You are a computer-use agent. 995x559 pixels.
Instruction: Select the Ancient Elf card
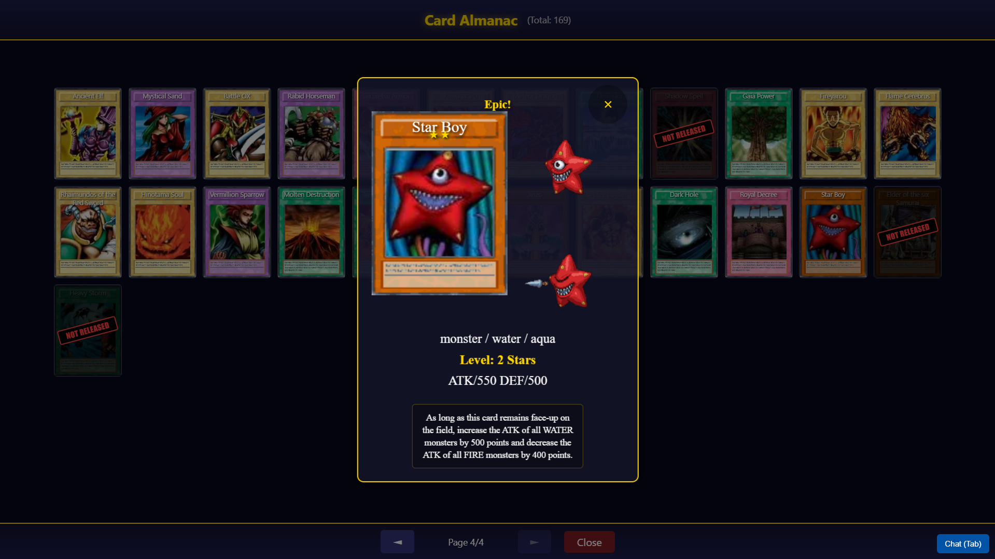coord(88,134)
